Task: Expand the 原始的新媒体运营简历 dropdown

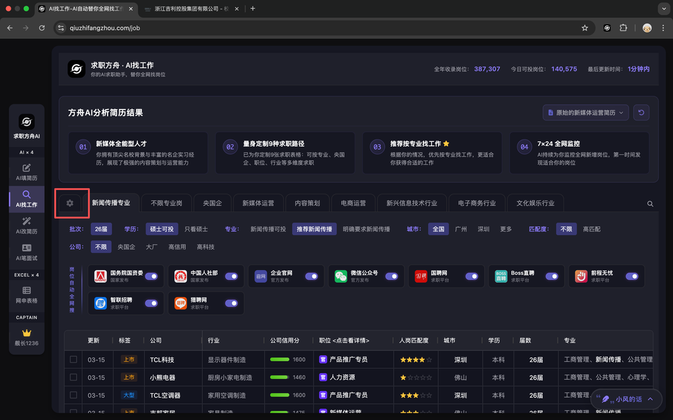Action: (x=585, y=112)
